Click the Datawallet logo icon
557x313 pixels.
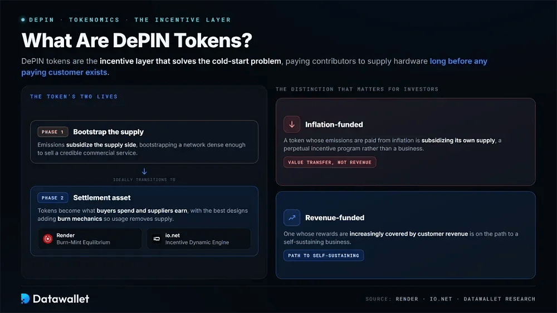point(25,299)
